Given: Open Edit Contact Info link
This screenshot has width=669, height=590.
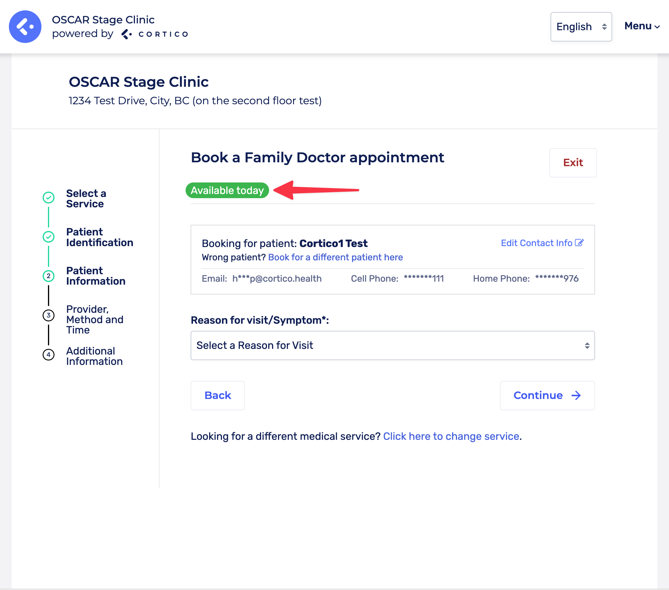Looking at the screenshot, I should 536,243.
